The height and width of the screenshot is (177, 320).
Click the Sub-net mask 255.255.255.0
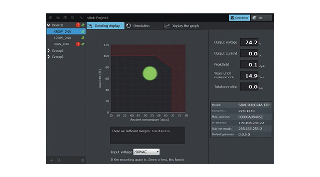point(250,129)
